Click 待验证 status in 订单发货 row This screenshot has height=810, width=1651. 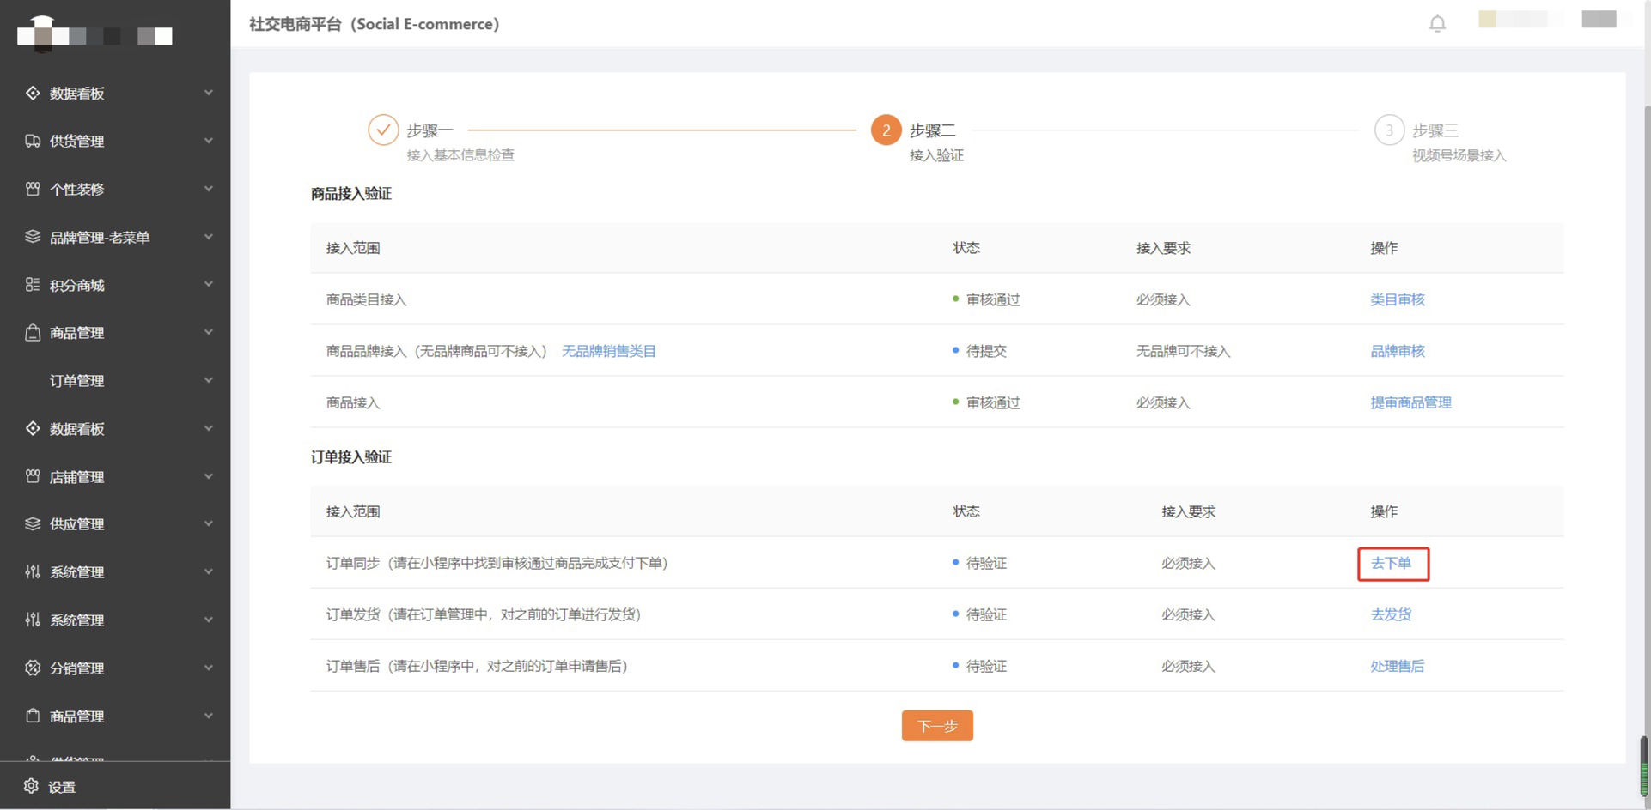[x=986, y=614]
